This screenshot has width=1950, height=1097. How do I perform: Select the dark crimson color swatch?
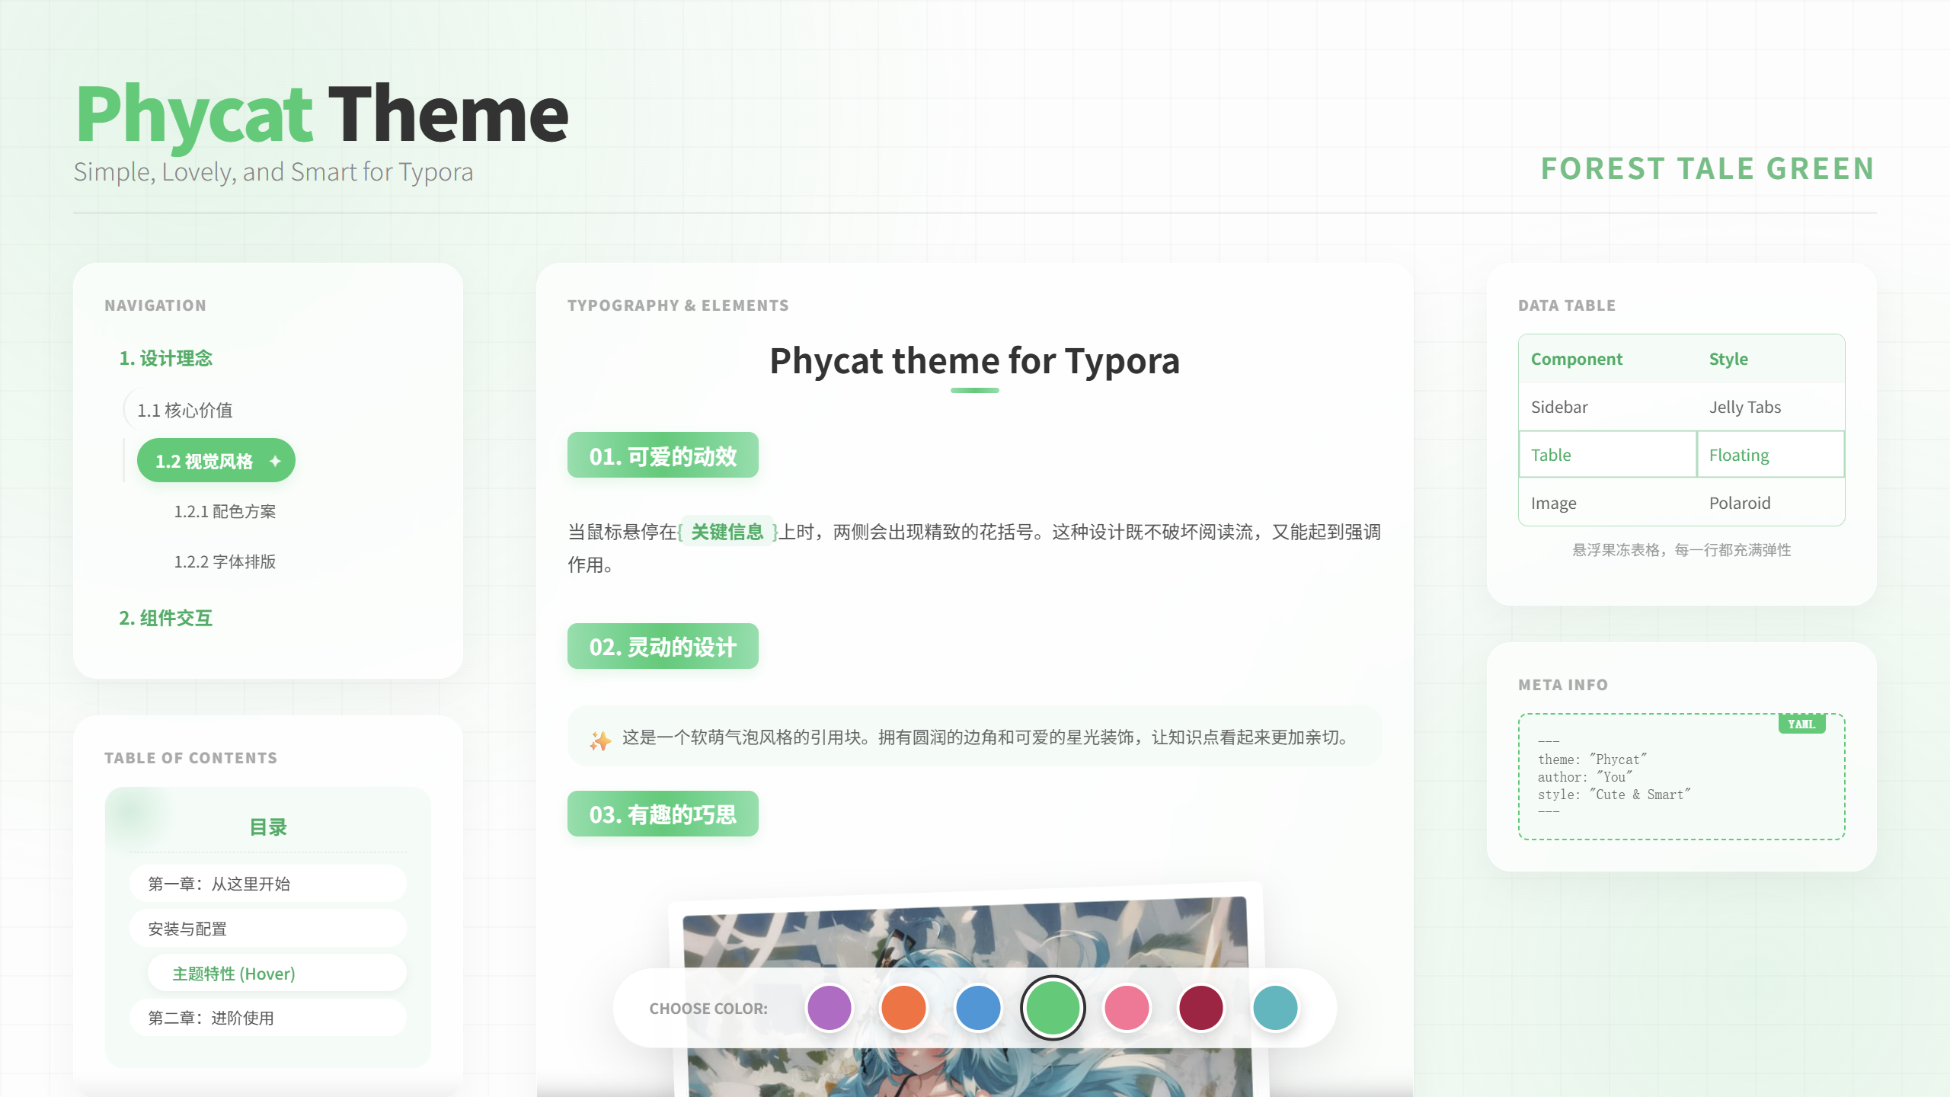(x=1200, y=1007)
